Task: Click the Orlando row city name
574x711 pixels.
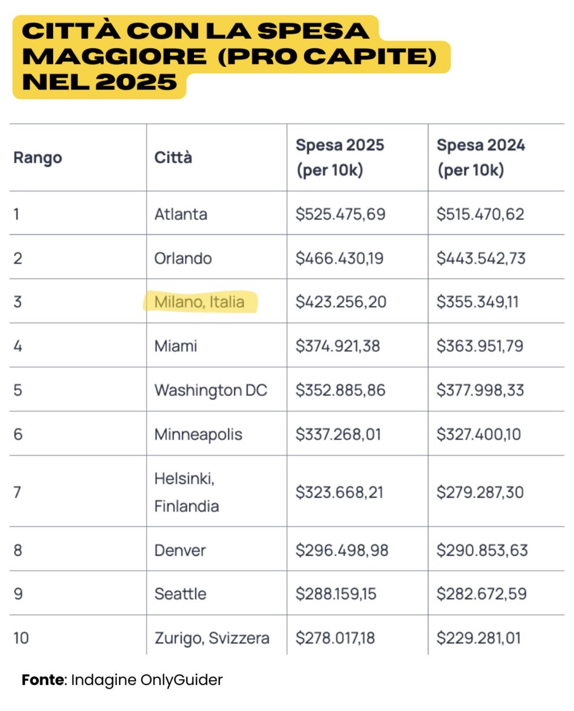Action: (x=183, y=258)
